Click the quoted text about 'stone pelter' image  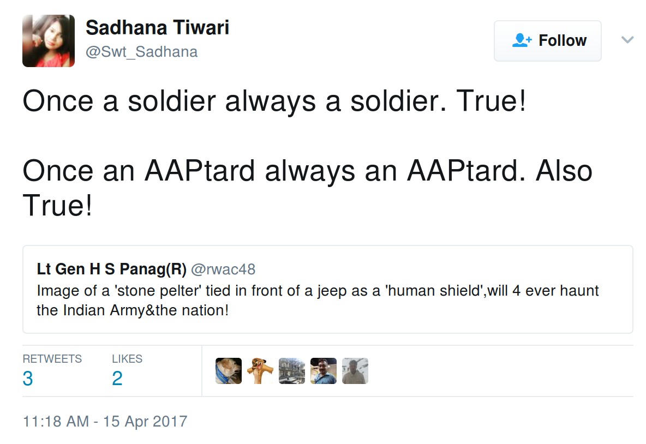pyautogui.click(x=318, y=301)
